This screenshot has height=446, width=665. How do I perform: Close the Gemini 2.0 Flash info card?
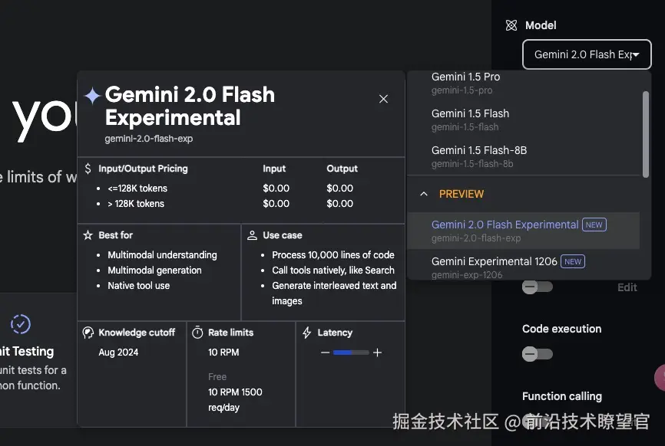pos(384,99)
